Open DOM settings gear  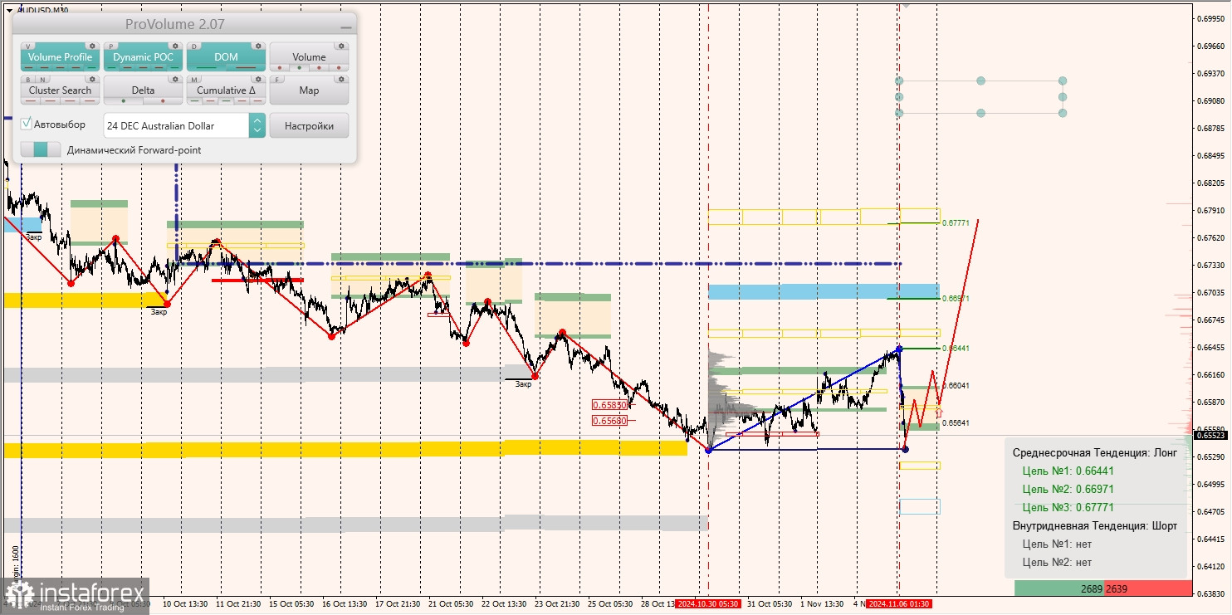258,46
